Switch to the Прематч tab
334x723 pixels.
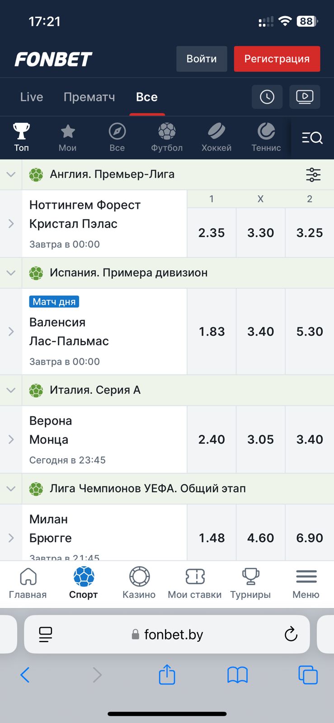pos(89,97)
